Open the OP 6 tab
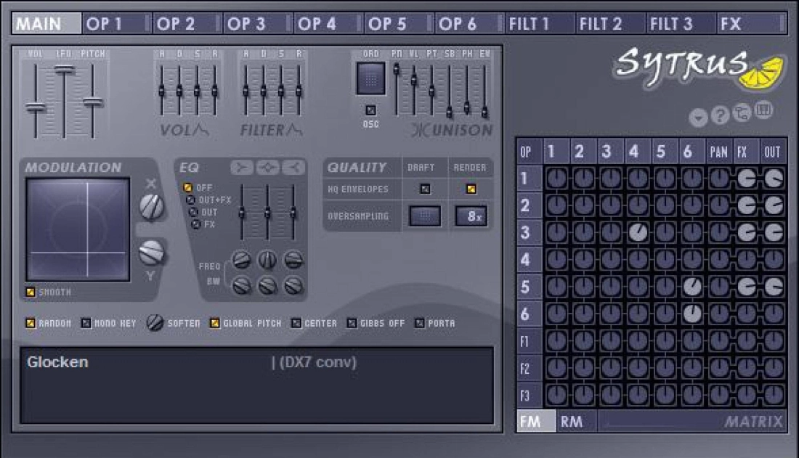This screenshot has height=458, width=799. (x=469, y=23)
